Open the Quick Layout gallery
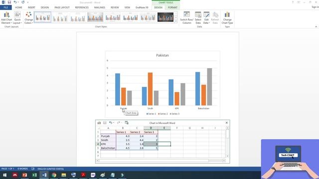The width and height of the screenshot is (319, 179). click(17, 18)
